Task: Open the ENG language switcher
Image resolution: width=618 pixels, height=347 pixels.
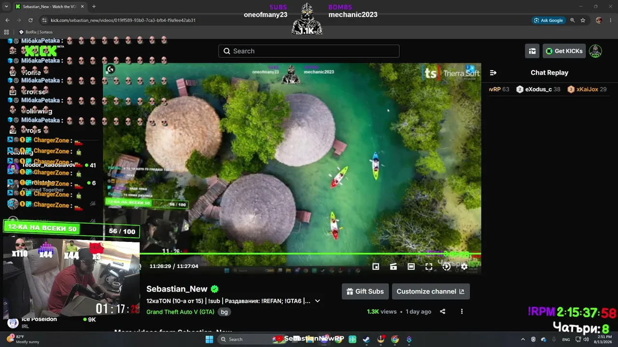Action: pos(566,339)
